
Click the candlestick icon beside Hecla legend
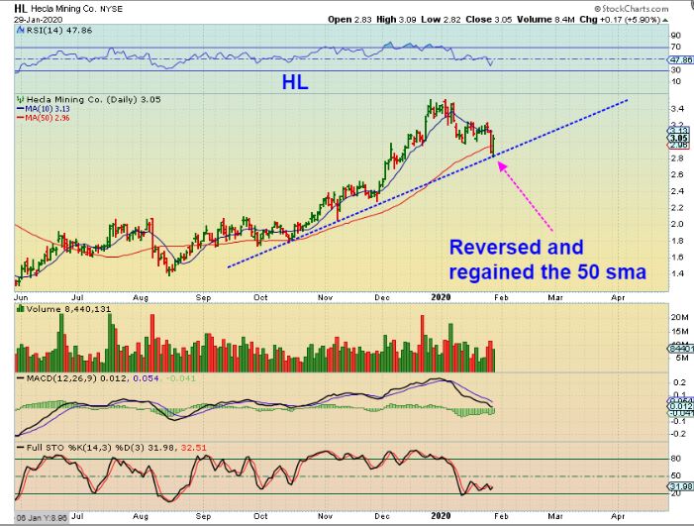[x=21, y=100]
